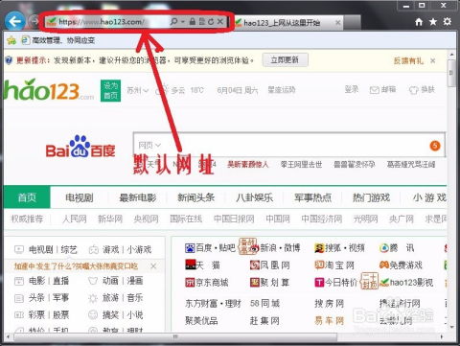Image resolution: width=460 pixels, height=346 pixels.
Task: Click the Baidu 百度 logo
Action: 80,147
